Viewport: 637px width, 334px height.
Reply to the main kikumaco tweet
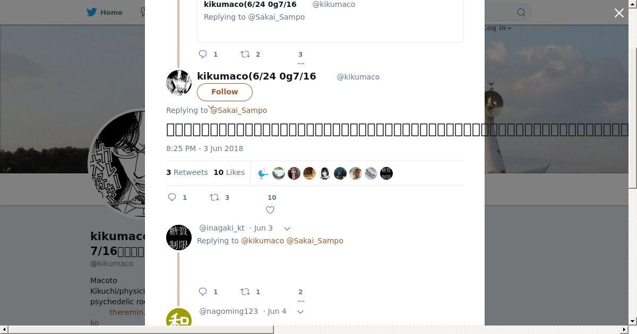click(172, 197)
